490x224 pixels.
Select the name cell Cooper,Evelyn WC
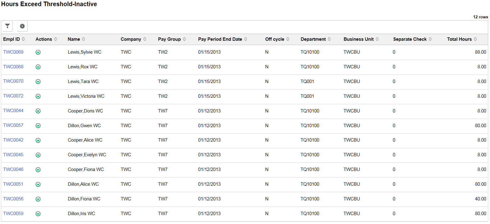click(87, 155)
